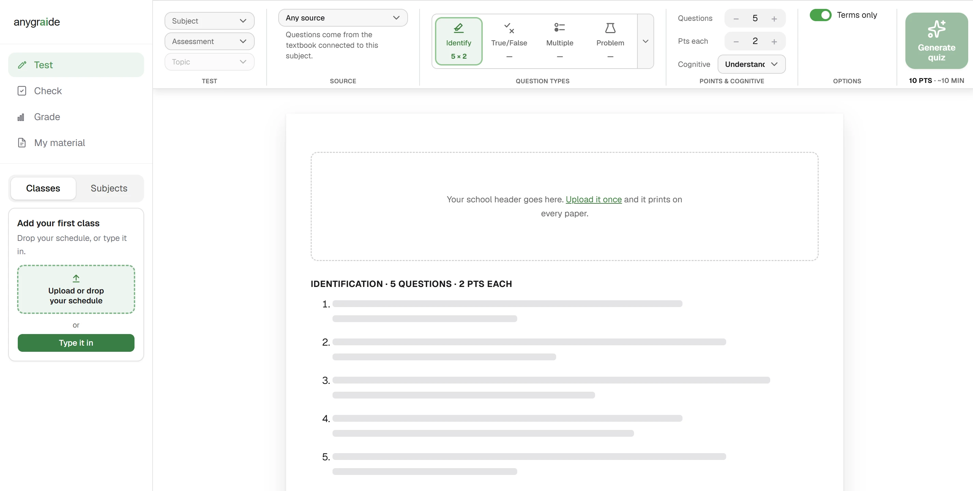
Task: Click the Pts each value 2
Action: point(755,41)
